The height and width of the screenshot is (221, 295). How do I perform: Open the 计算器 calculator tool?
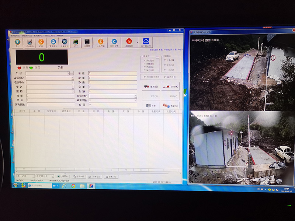coord(87,42)
